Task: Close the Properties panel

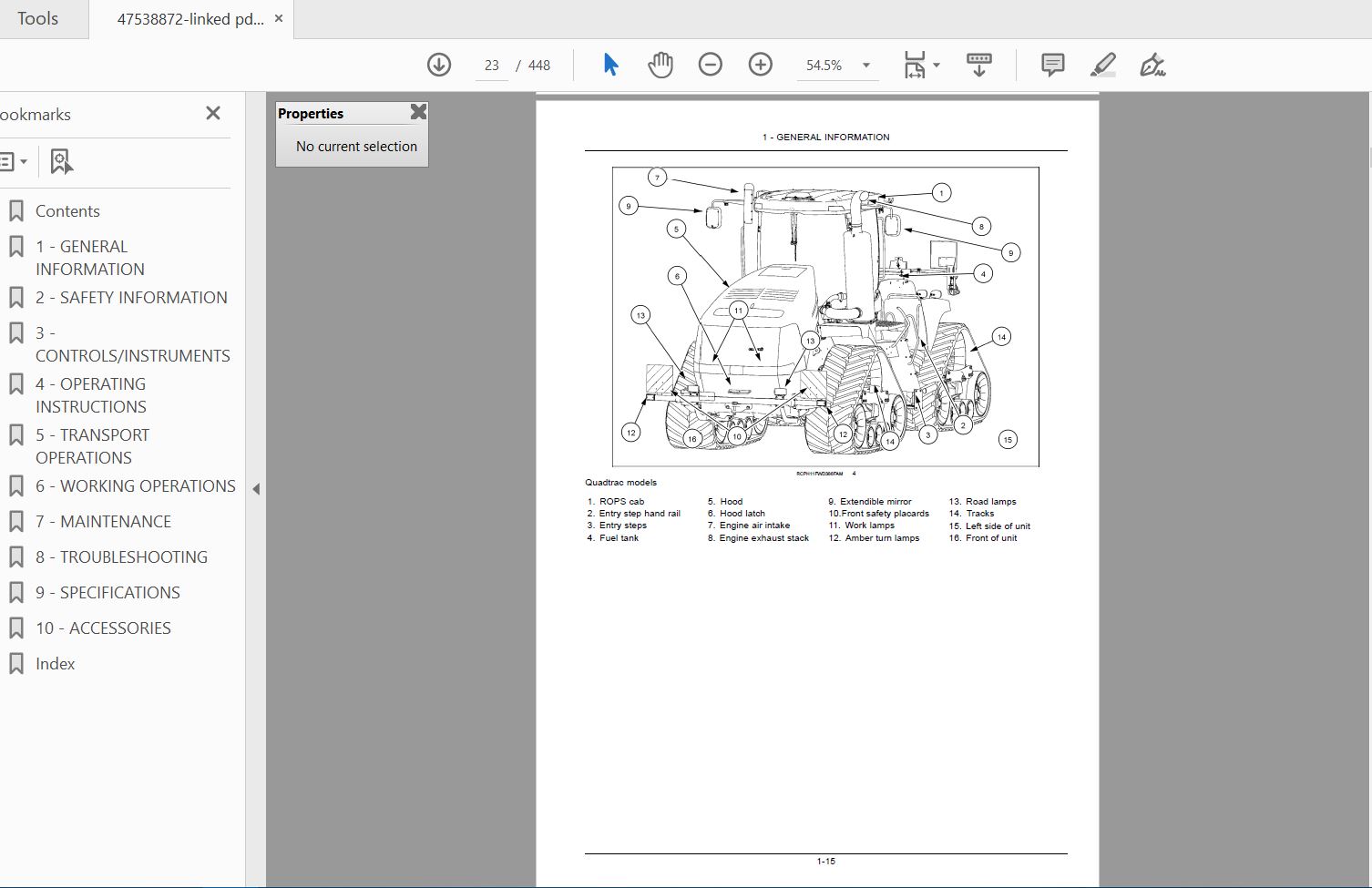Action: point(418,112)
